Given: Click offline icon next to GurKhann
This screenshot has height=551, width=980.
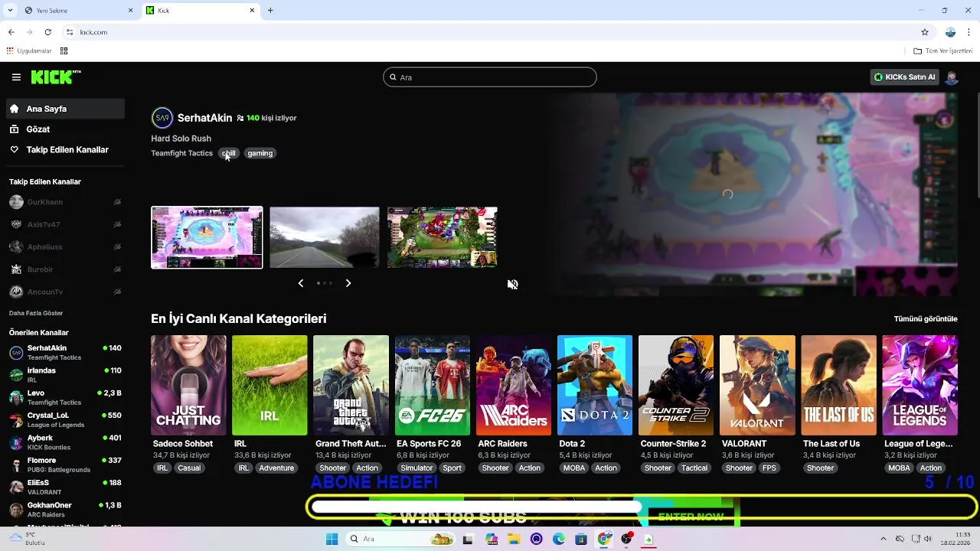Looking at the screenshot, I should (x=117, y=202).
